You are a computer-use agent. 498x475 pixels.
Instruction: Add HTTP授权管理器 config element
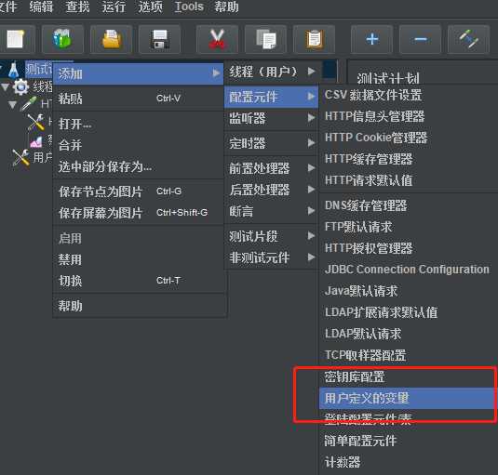(x=408, y=248)
